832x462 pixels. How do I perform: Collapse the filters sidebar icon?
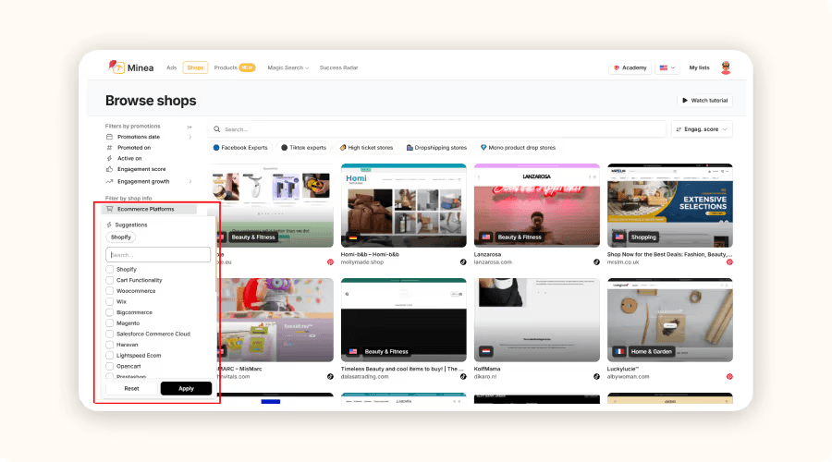pyautogui.click(x=190, y=127)
